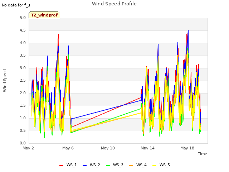Click the 3.5 y-axis tick label
Image resolution: width=229 pixels, height=172 pixels.
click(23, 56)
